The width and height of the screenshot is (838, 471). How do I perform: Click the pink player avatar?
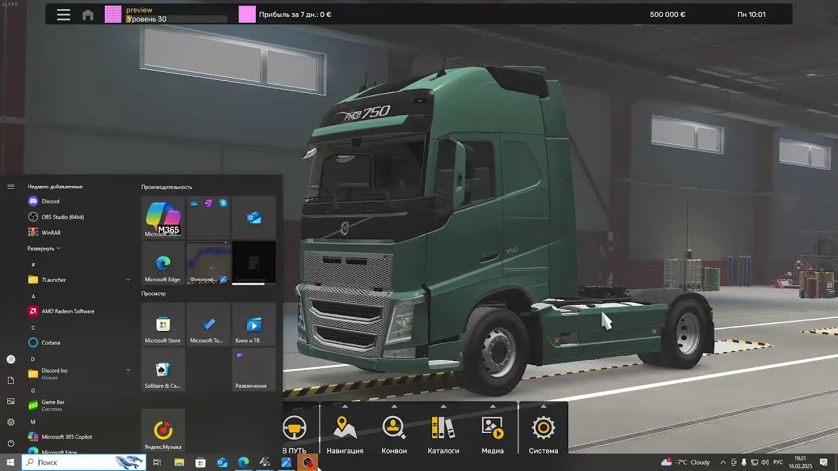tap(113, 14)
